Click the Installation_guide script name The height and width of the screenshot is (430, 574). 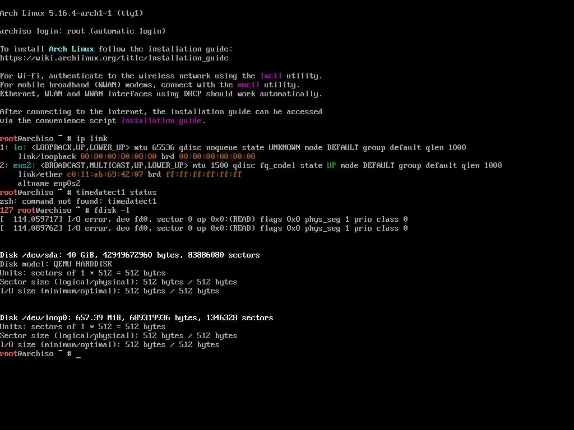[161, 121]
